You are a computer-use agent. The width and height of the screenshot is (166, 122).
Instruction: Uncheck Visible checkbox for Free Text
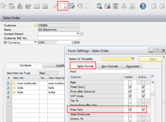coord(130,110)
